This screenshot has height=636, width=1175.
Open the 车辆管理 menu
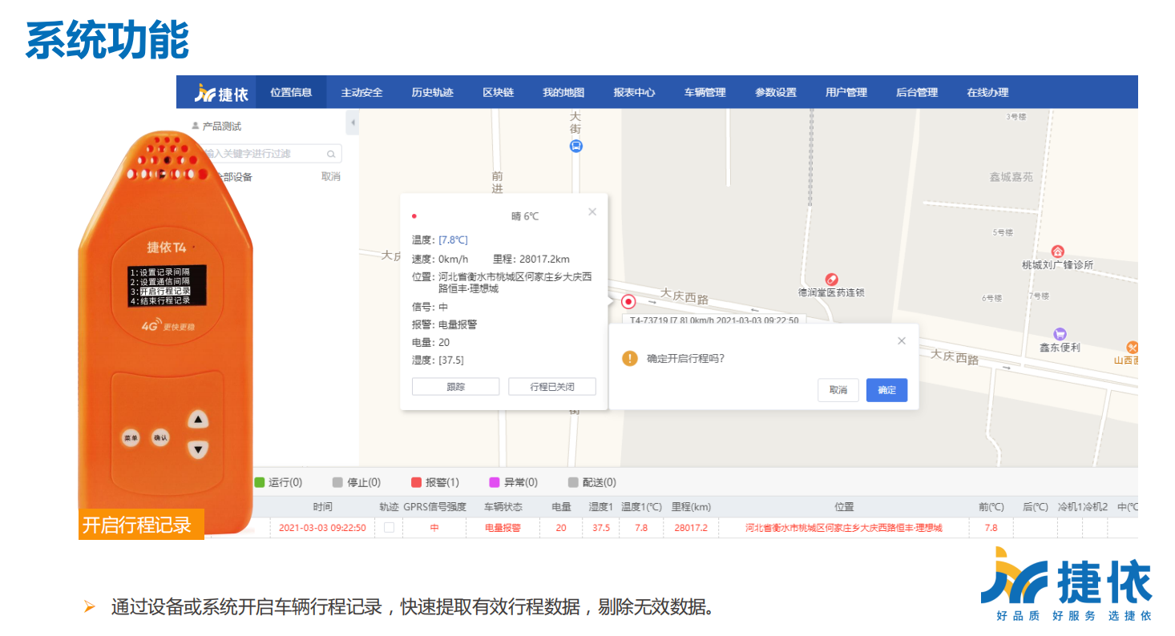click(705, 93)
